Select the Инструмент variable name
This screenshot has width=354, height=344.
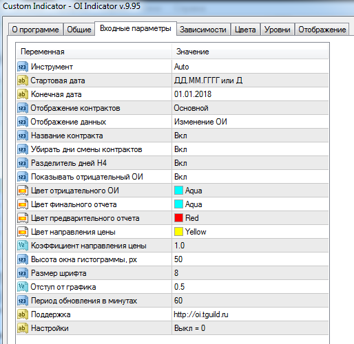click(52, 67)
